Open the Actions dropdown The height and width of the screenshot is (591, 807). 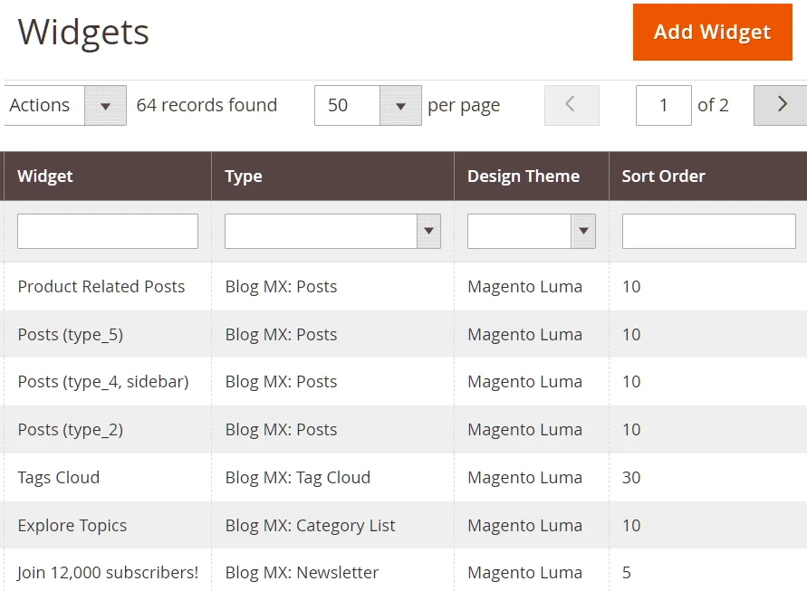[65, 106]
